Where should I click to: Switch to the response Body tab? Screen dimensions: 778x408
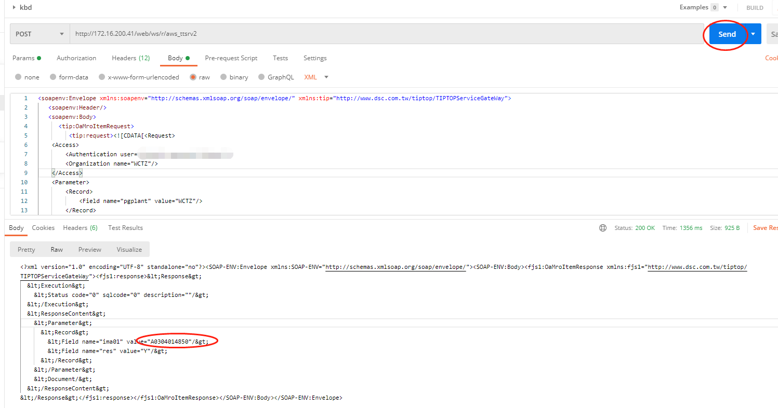(x=16, y=228)
